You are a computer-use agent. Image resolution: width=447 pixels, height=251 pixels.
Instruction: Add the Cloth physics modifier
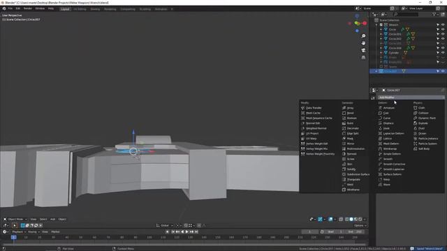(x=419, y=108)
